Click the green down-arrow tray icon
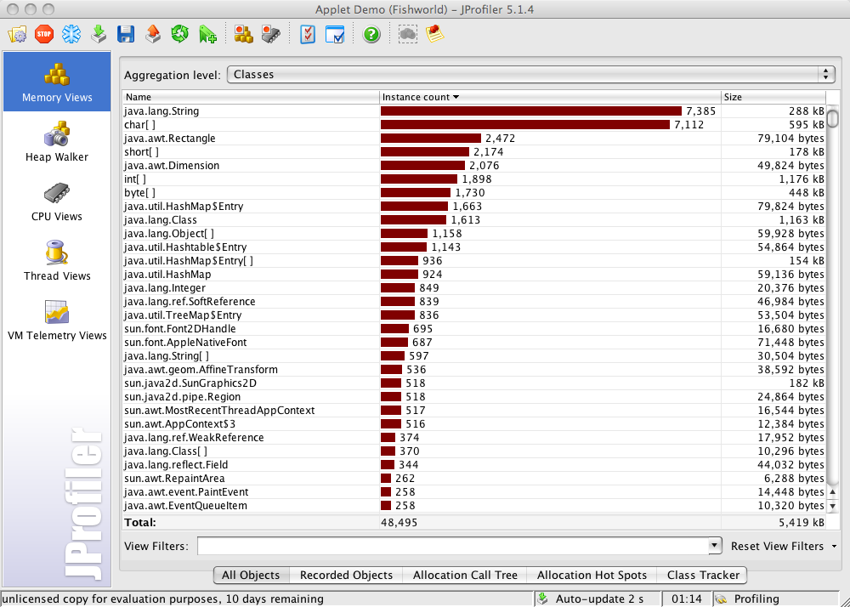This screenshot has height=607, width=850. pyautogui.click(x=99, y=35)
